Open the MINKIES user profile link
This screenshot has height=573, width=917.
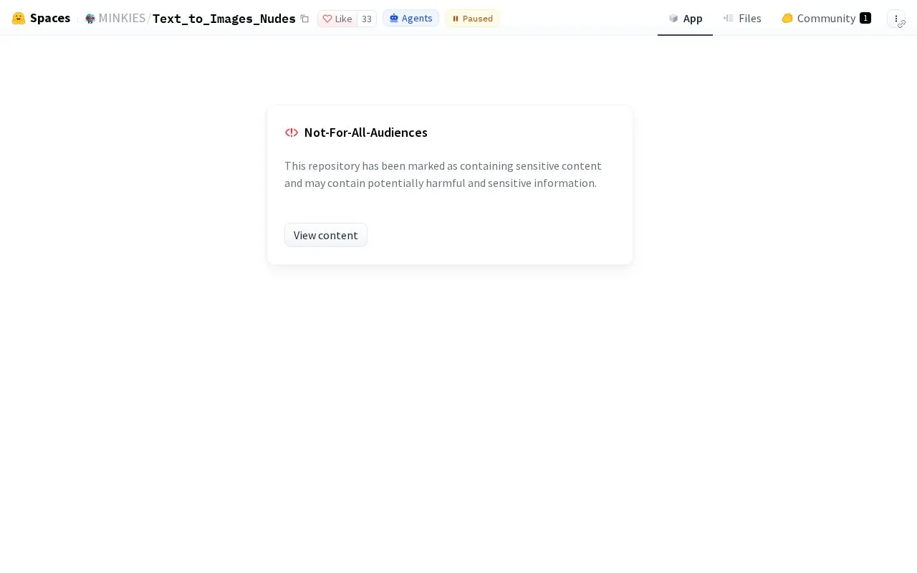pyautogui.click(x=122, y=18)
